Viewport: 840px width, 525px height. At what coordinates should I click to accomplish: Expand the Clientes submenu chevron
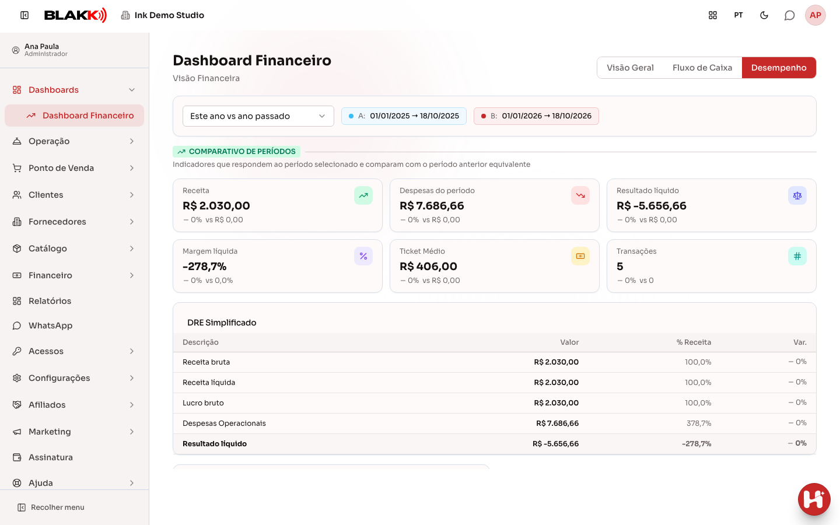[x=132, y=195]
